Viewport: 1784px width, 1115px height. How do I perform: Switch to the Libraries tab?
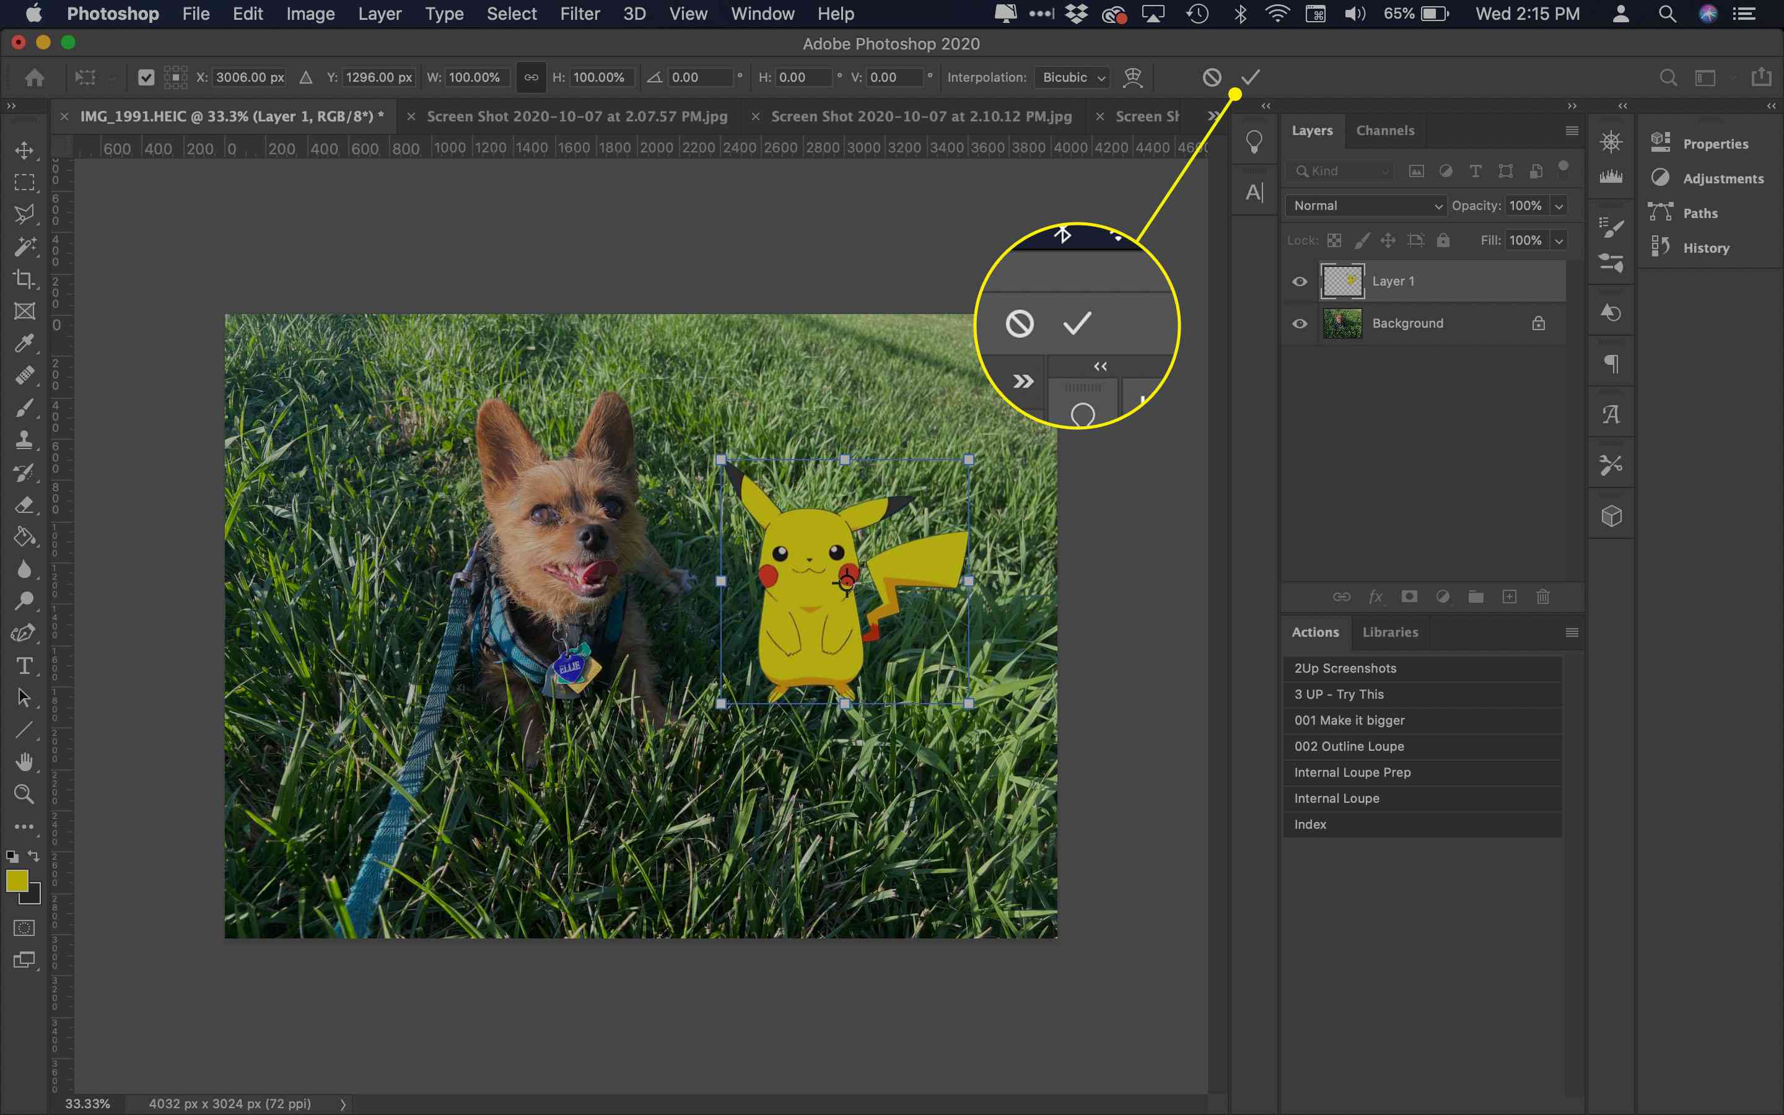pyautogui.click(x=1389, y=632)
